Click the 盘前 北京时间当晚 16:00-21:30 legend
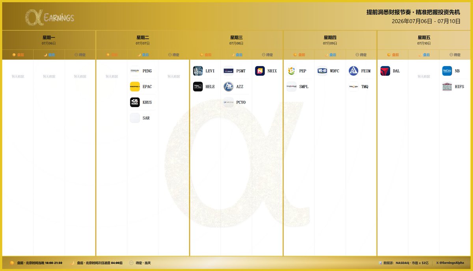This screenshot has height=271, width=473. click(39, 263)
